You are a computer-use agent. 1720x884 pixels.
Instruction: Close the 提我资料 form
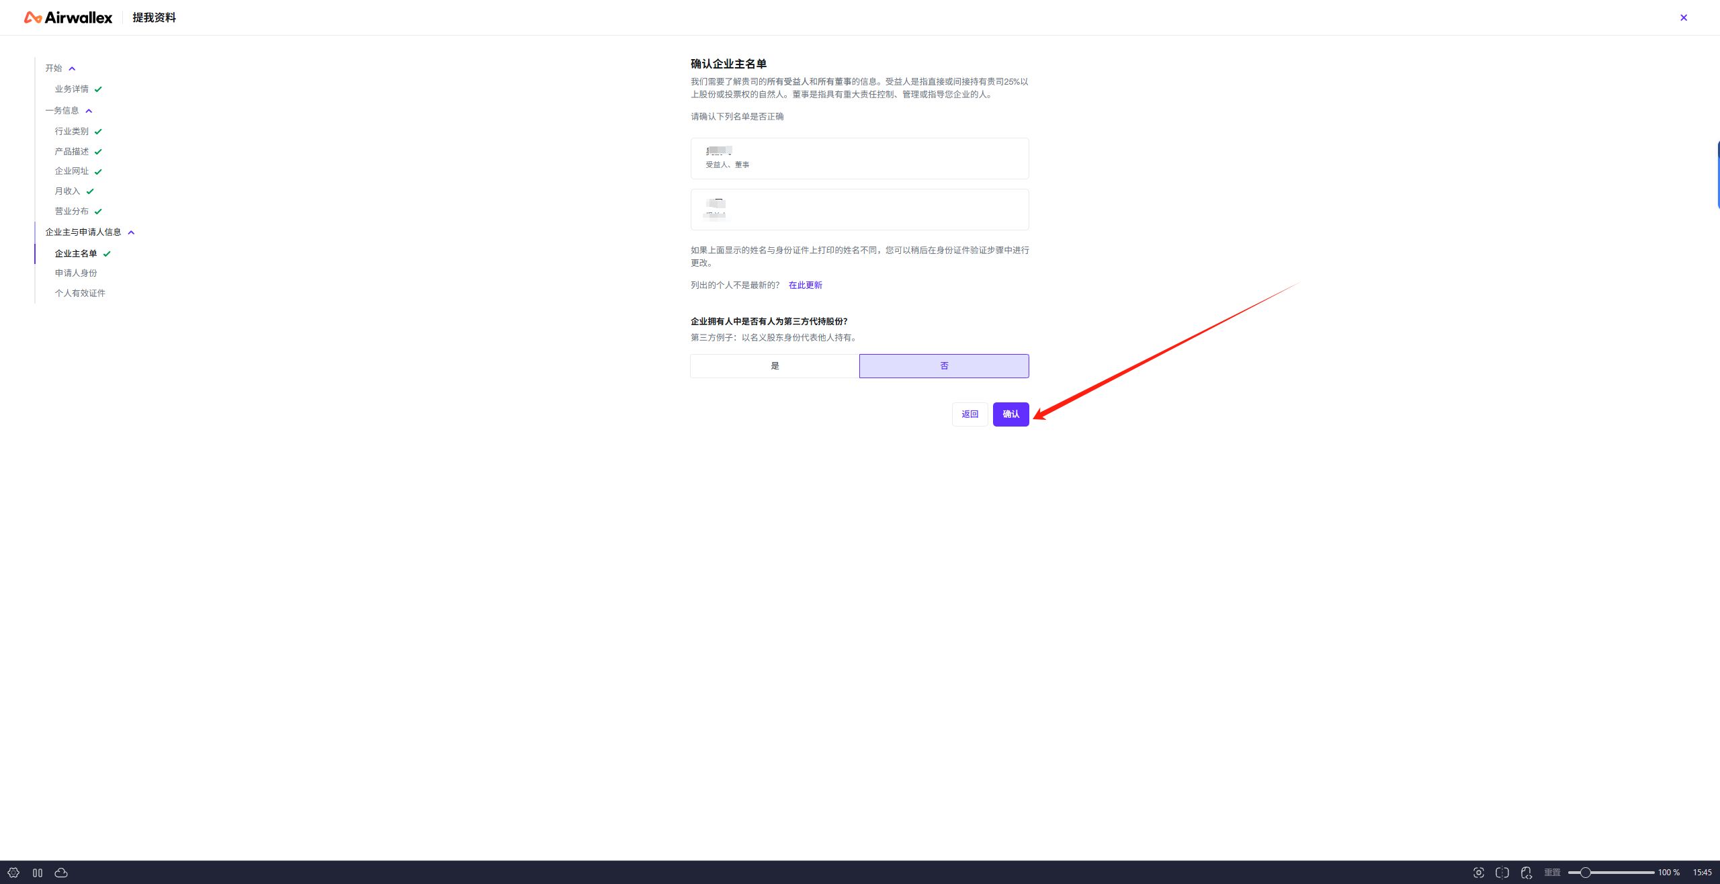tap(1684, 17)
